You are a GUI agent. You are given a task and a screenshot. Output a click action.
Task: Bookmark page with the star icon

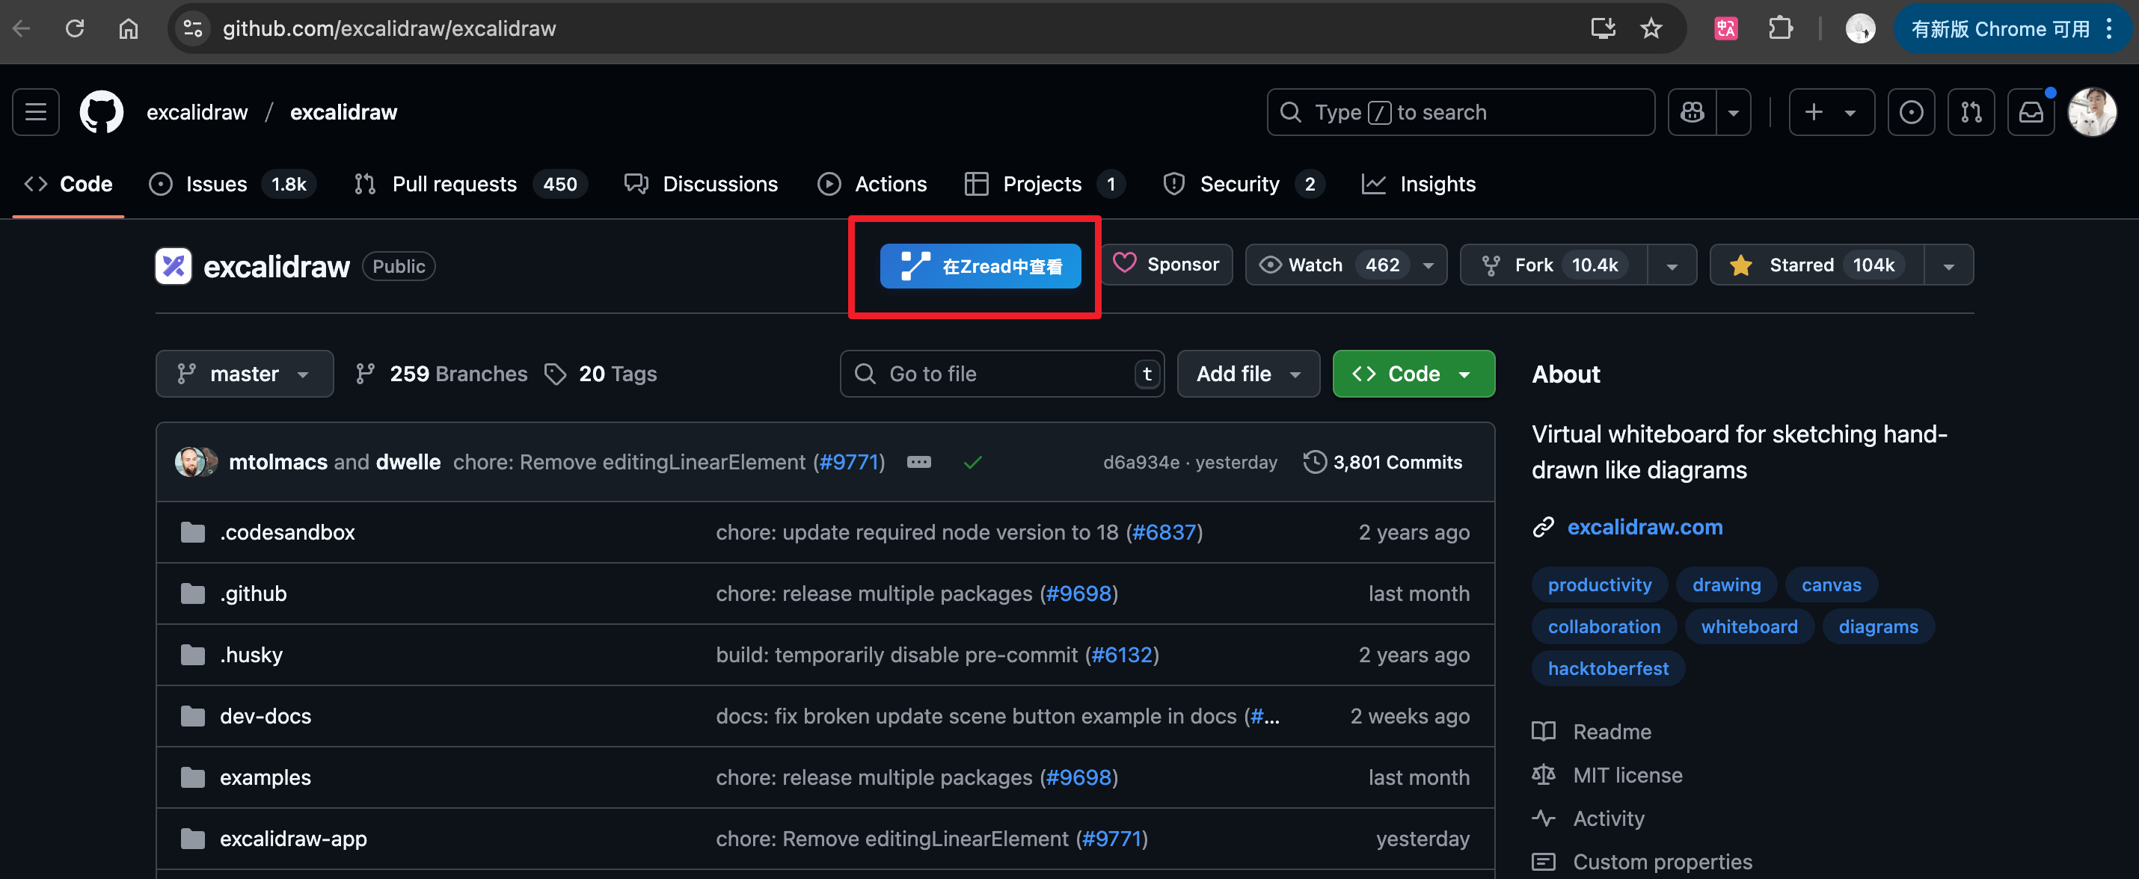pos(1651,29)
